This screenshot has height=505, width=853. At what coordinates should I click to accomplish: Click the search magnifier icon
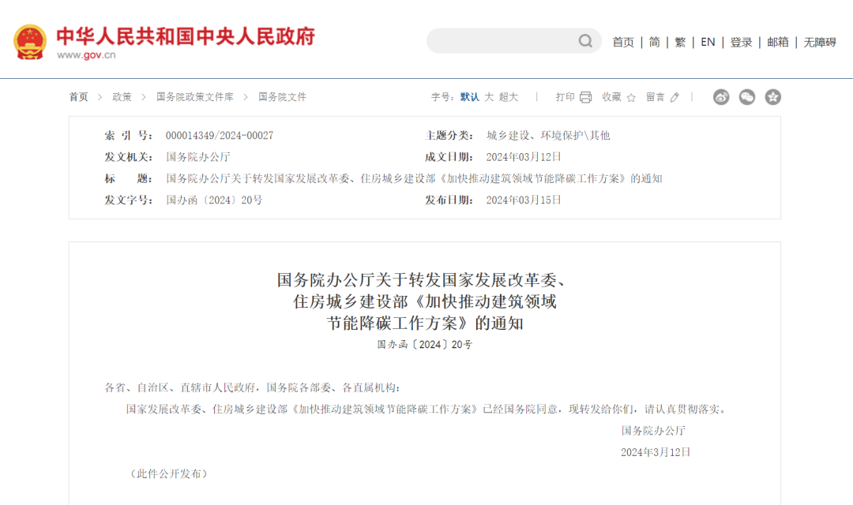(x=585, y=41)
